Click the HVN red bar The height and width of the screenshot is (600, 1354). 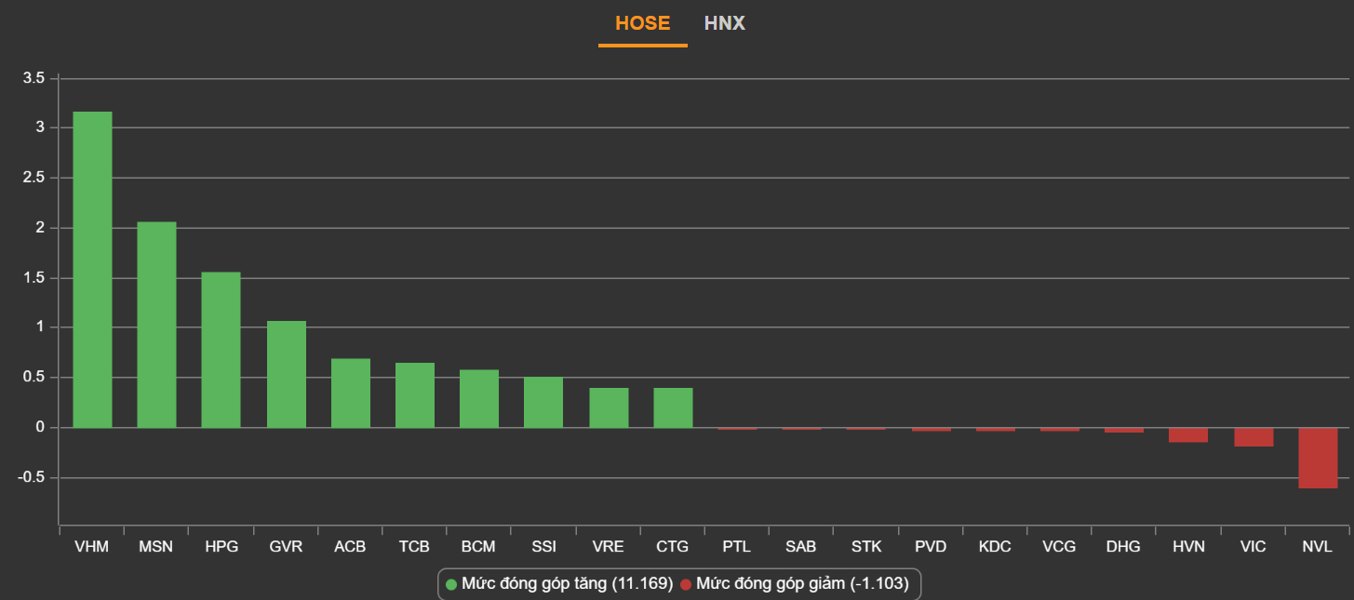pos(1188,434)
